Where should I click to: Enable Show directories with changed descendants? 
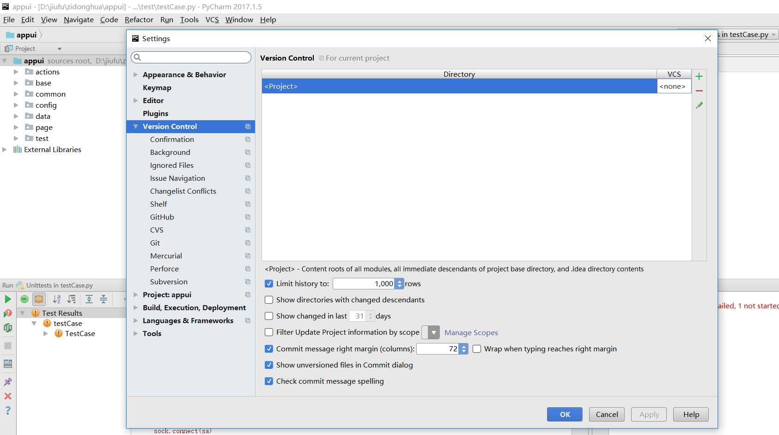pyautogui.click(x=269, y=300)
